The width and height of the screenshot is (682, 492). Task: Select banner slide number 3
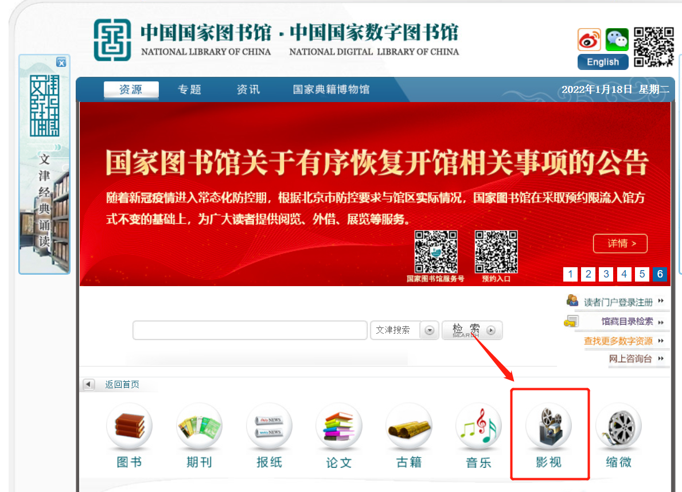[606, 274]
